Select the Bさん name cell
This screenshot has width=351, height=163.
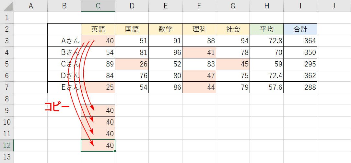tap(64, 52)
